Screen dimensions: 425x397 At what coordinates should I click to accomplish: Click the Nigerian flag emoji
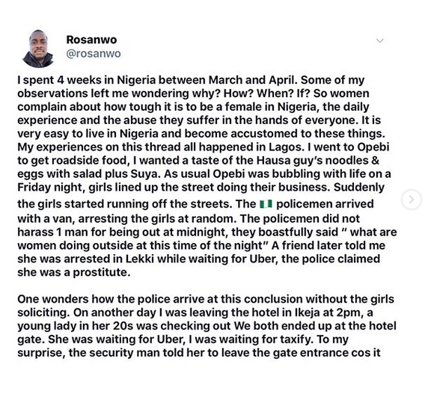coord(266,204)
